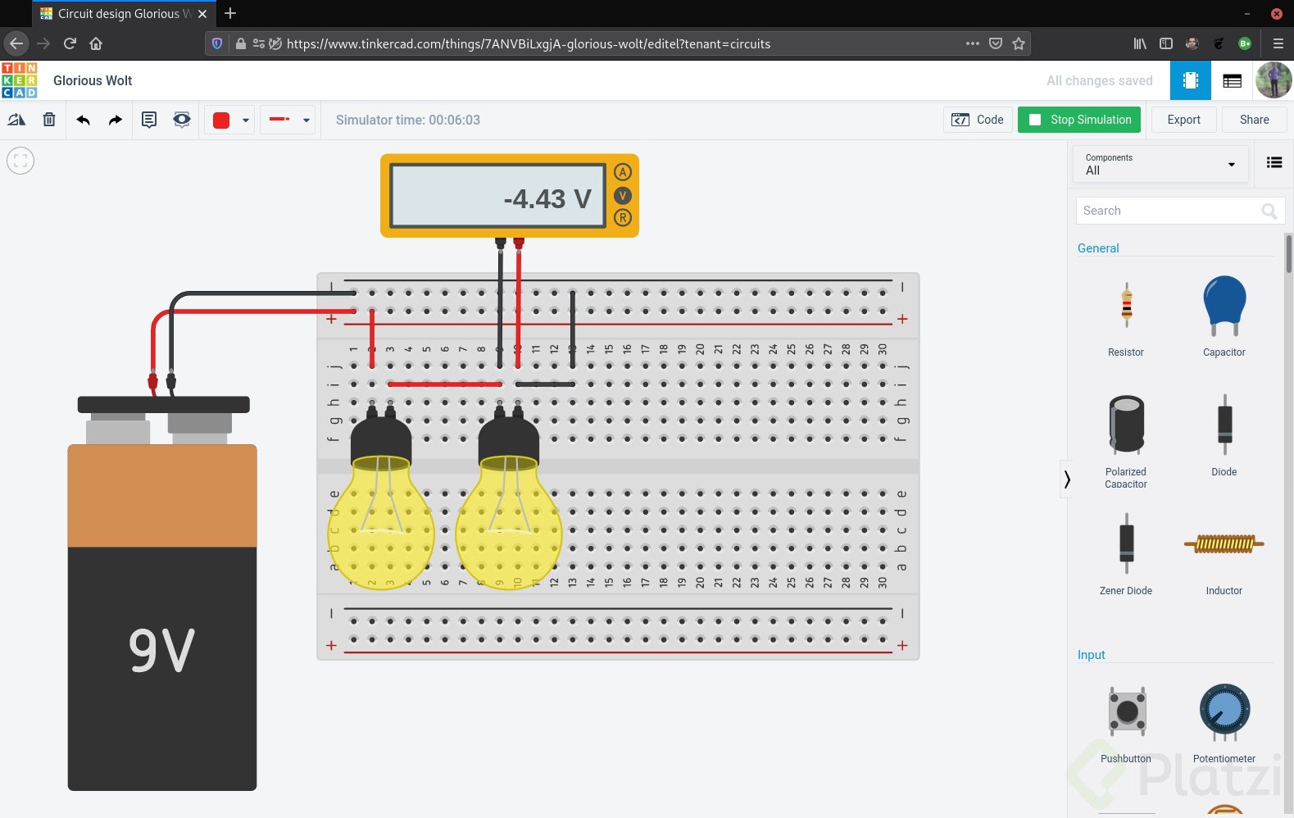Click the right light bulb
Viewport: 1294px width, 818px height.
(509, 497)
